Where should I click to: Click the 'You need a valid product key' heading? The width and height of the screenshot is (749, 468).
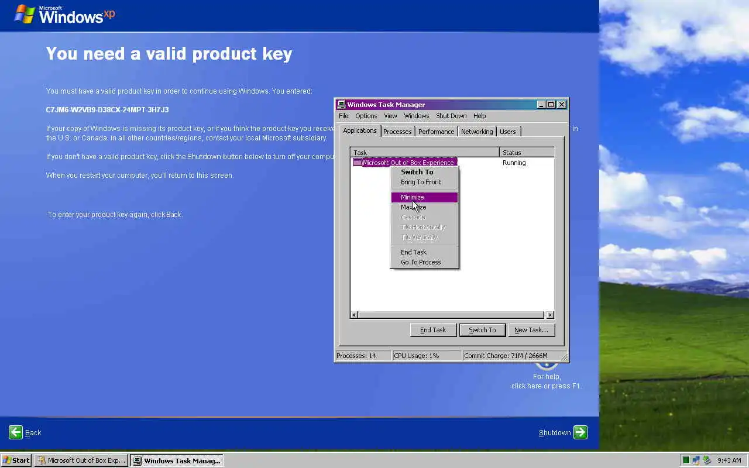[x=169, y=54]
